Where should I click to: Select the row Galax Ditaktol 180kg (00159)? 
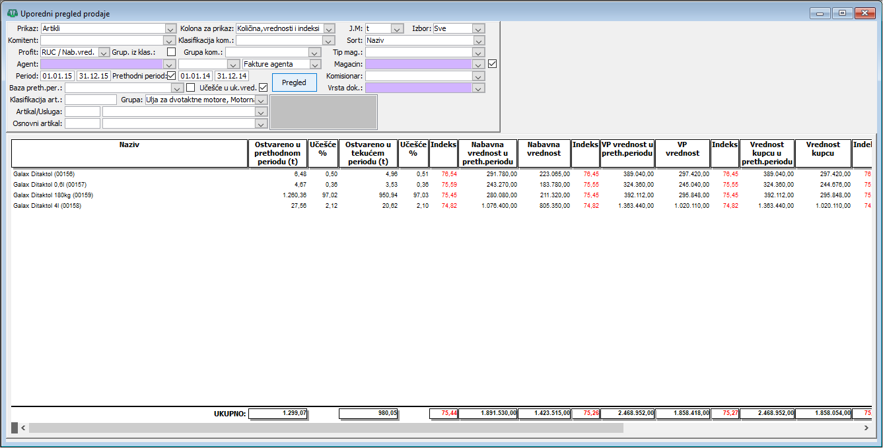click(x=441, y=195)
